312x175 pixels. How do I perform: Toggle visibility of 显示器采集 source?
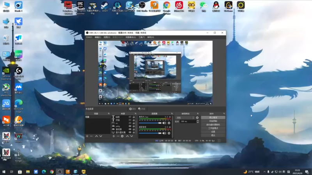click(130, 132)
